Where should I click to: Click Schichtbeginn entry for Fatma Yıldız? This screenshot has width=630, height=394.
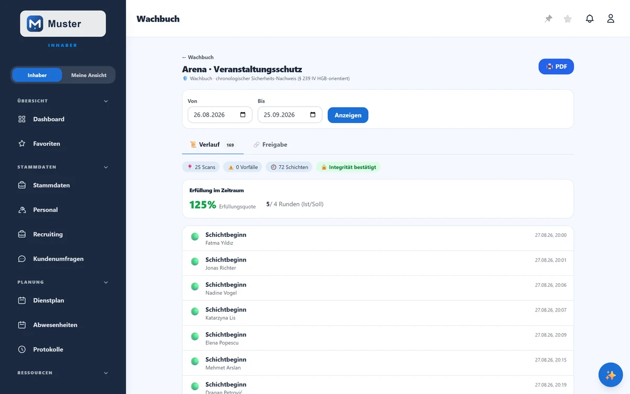pyautogui.click(x=378, y=239)
